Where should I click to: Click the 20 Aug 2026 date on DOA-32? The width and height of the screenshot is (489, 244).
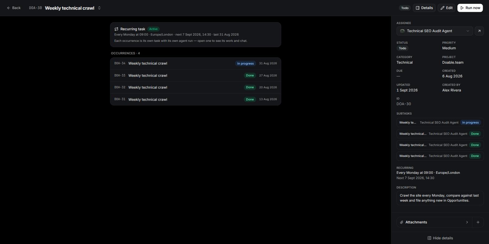pyautogui.click(x=268, y=87)
